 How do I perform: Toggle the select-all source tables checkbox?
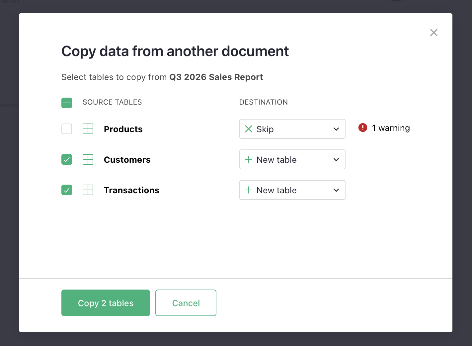click(x=67, y=103)
